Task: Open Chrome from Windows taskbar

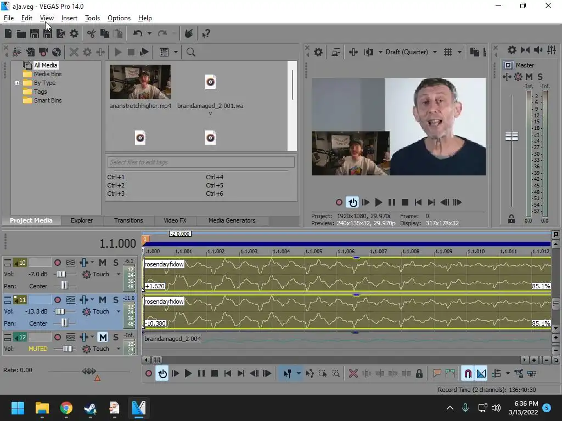Action: pyautogui.click(x=66, y=408)
